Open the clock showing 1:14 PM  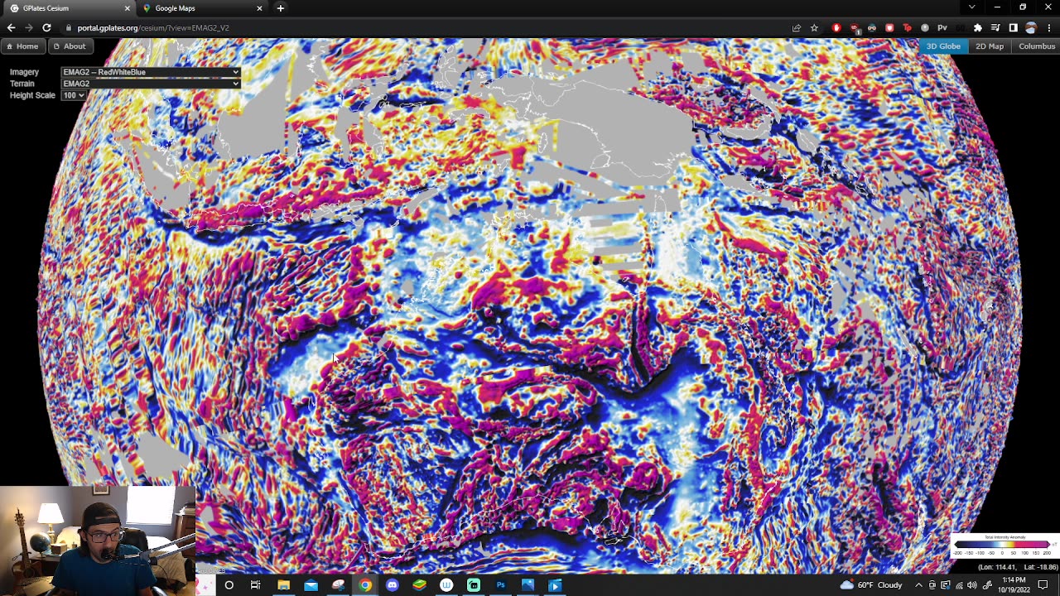(x=1014, y=585)
